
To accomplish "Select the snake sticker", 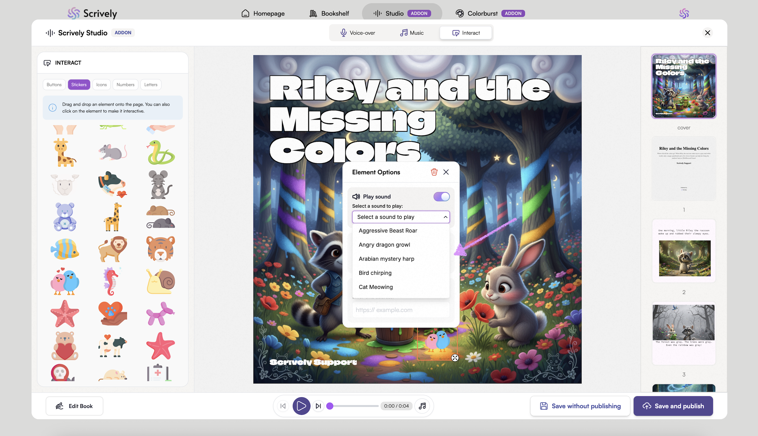I will point(161,152).
